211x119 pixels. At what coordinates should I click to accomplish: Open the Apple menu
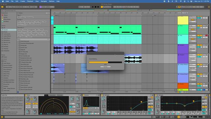[x=3, y=1]
